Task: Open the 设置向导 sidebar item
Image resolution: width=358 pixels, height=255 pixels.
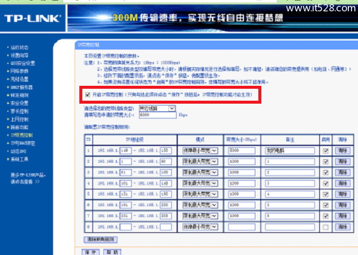Action: 20,55
